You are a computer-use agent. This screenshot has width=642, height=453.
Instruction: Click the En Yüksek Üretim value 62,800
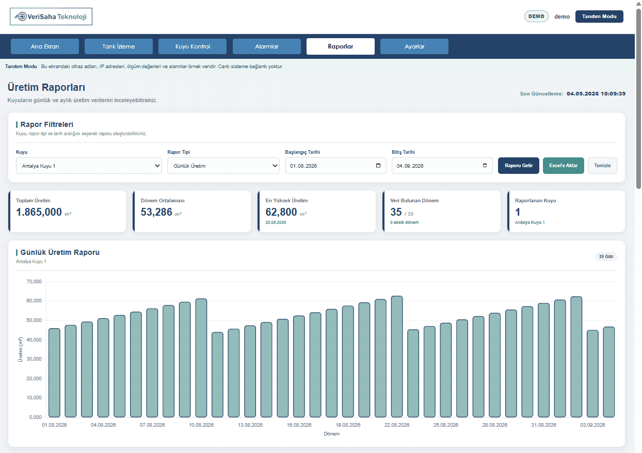tap(281, 212)
